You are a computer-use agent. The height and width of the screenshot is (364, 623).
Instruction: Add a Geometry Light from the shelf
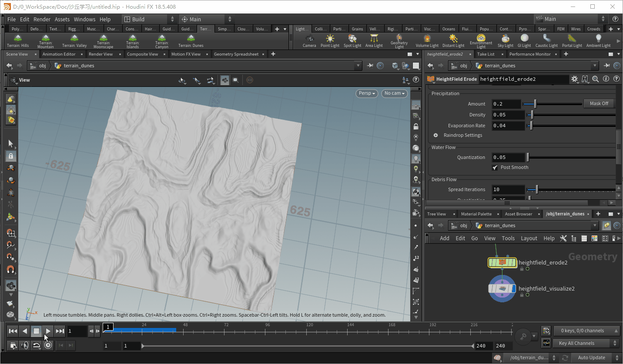(399, 41)
